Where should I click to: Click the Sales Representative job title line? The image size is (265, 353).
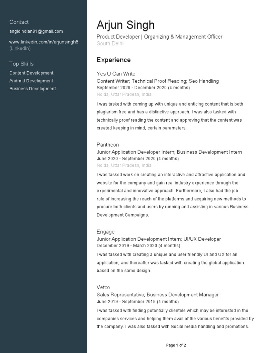[x=158, y=295]
